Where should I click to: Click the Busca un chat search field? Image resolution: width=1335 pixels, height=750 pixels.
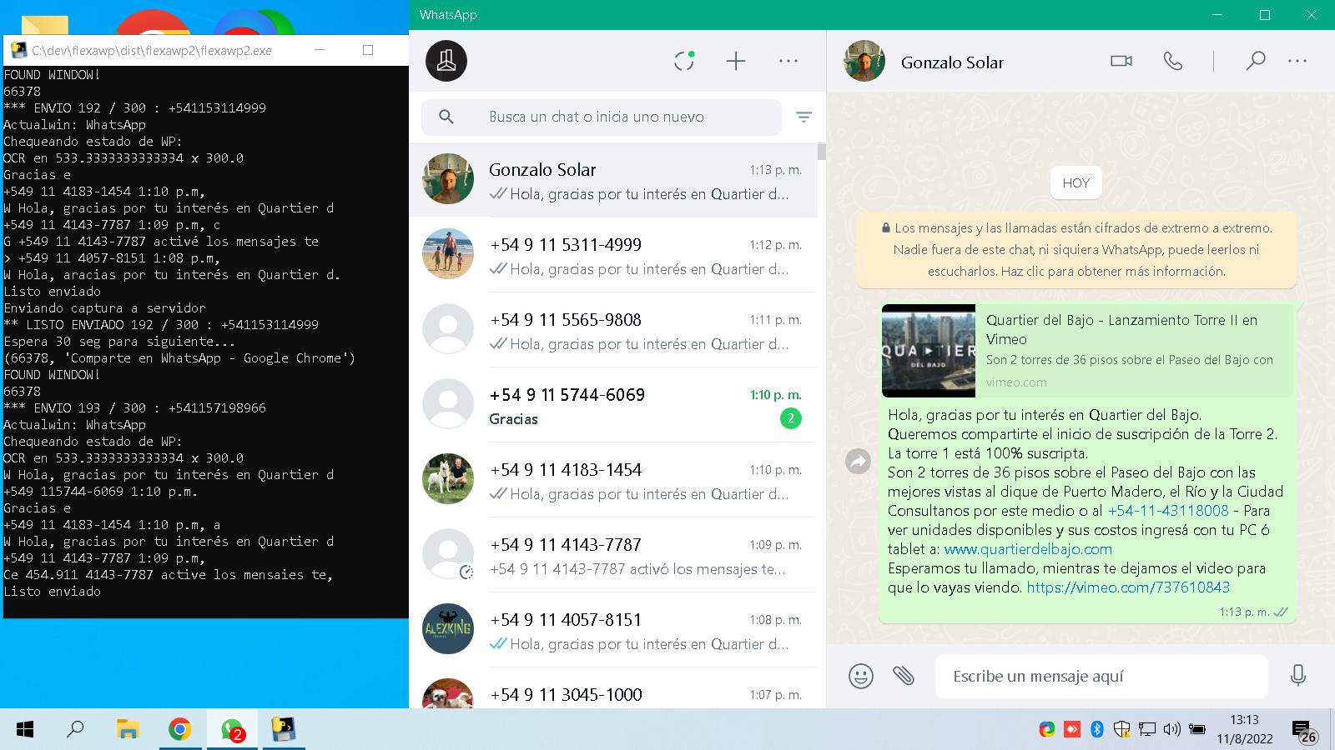[601, 117]
